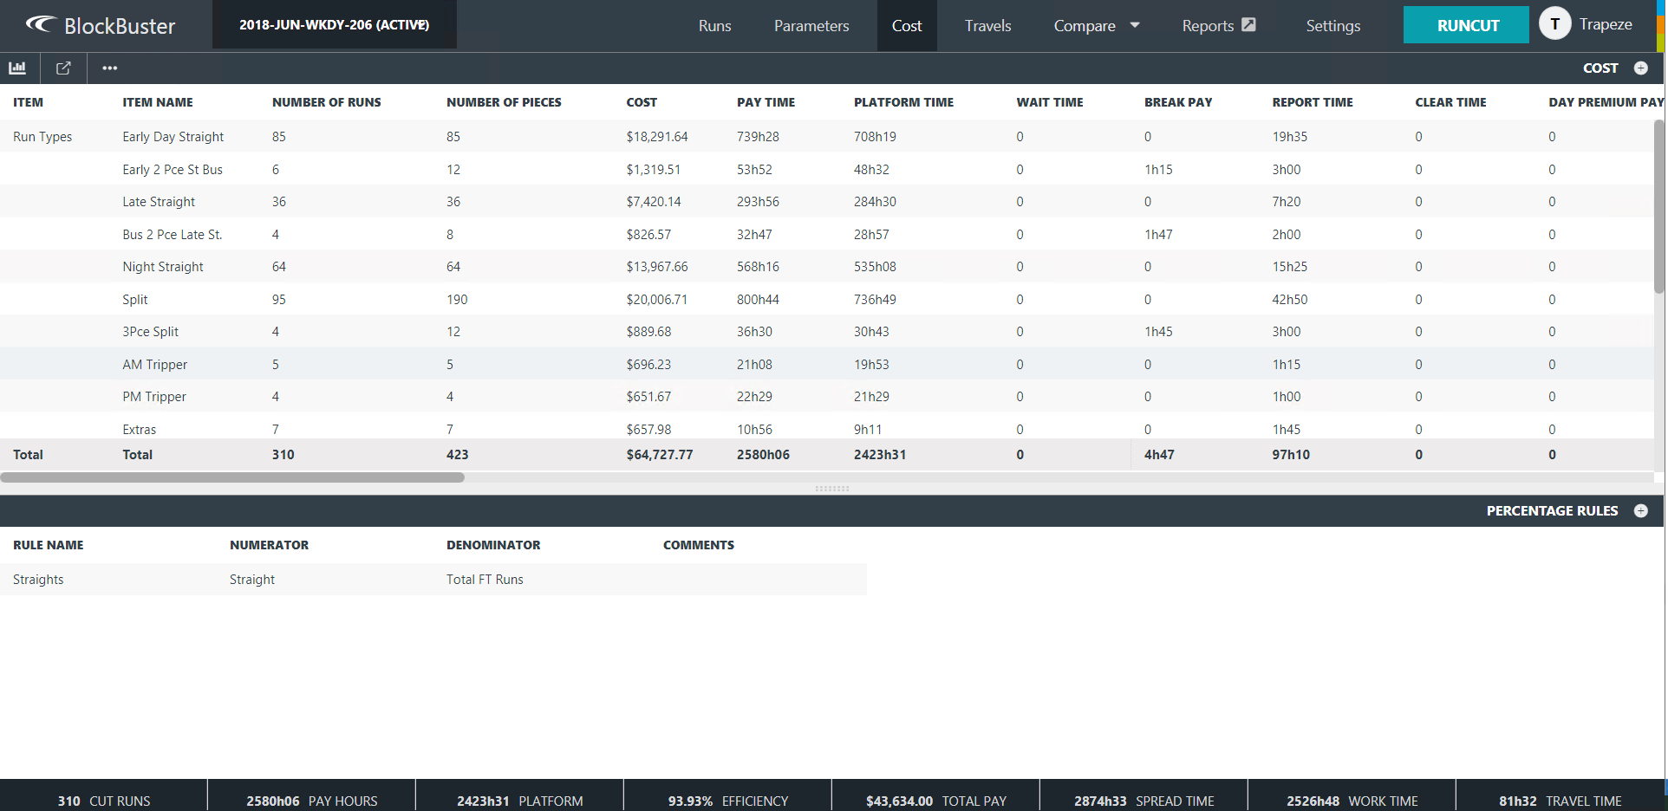Switch to the Runs tab
1668x811 pixels.
pyautogui.click(x=714, y=25)
